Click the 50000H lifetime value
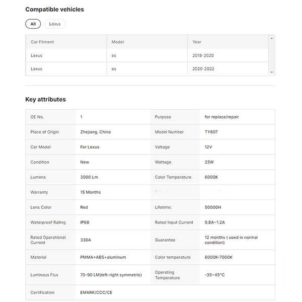The height and width of the screenshot is (302, 302). click(213, 207)
